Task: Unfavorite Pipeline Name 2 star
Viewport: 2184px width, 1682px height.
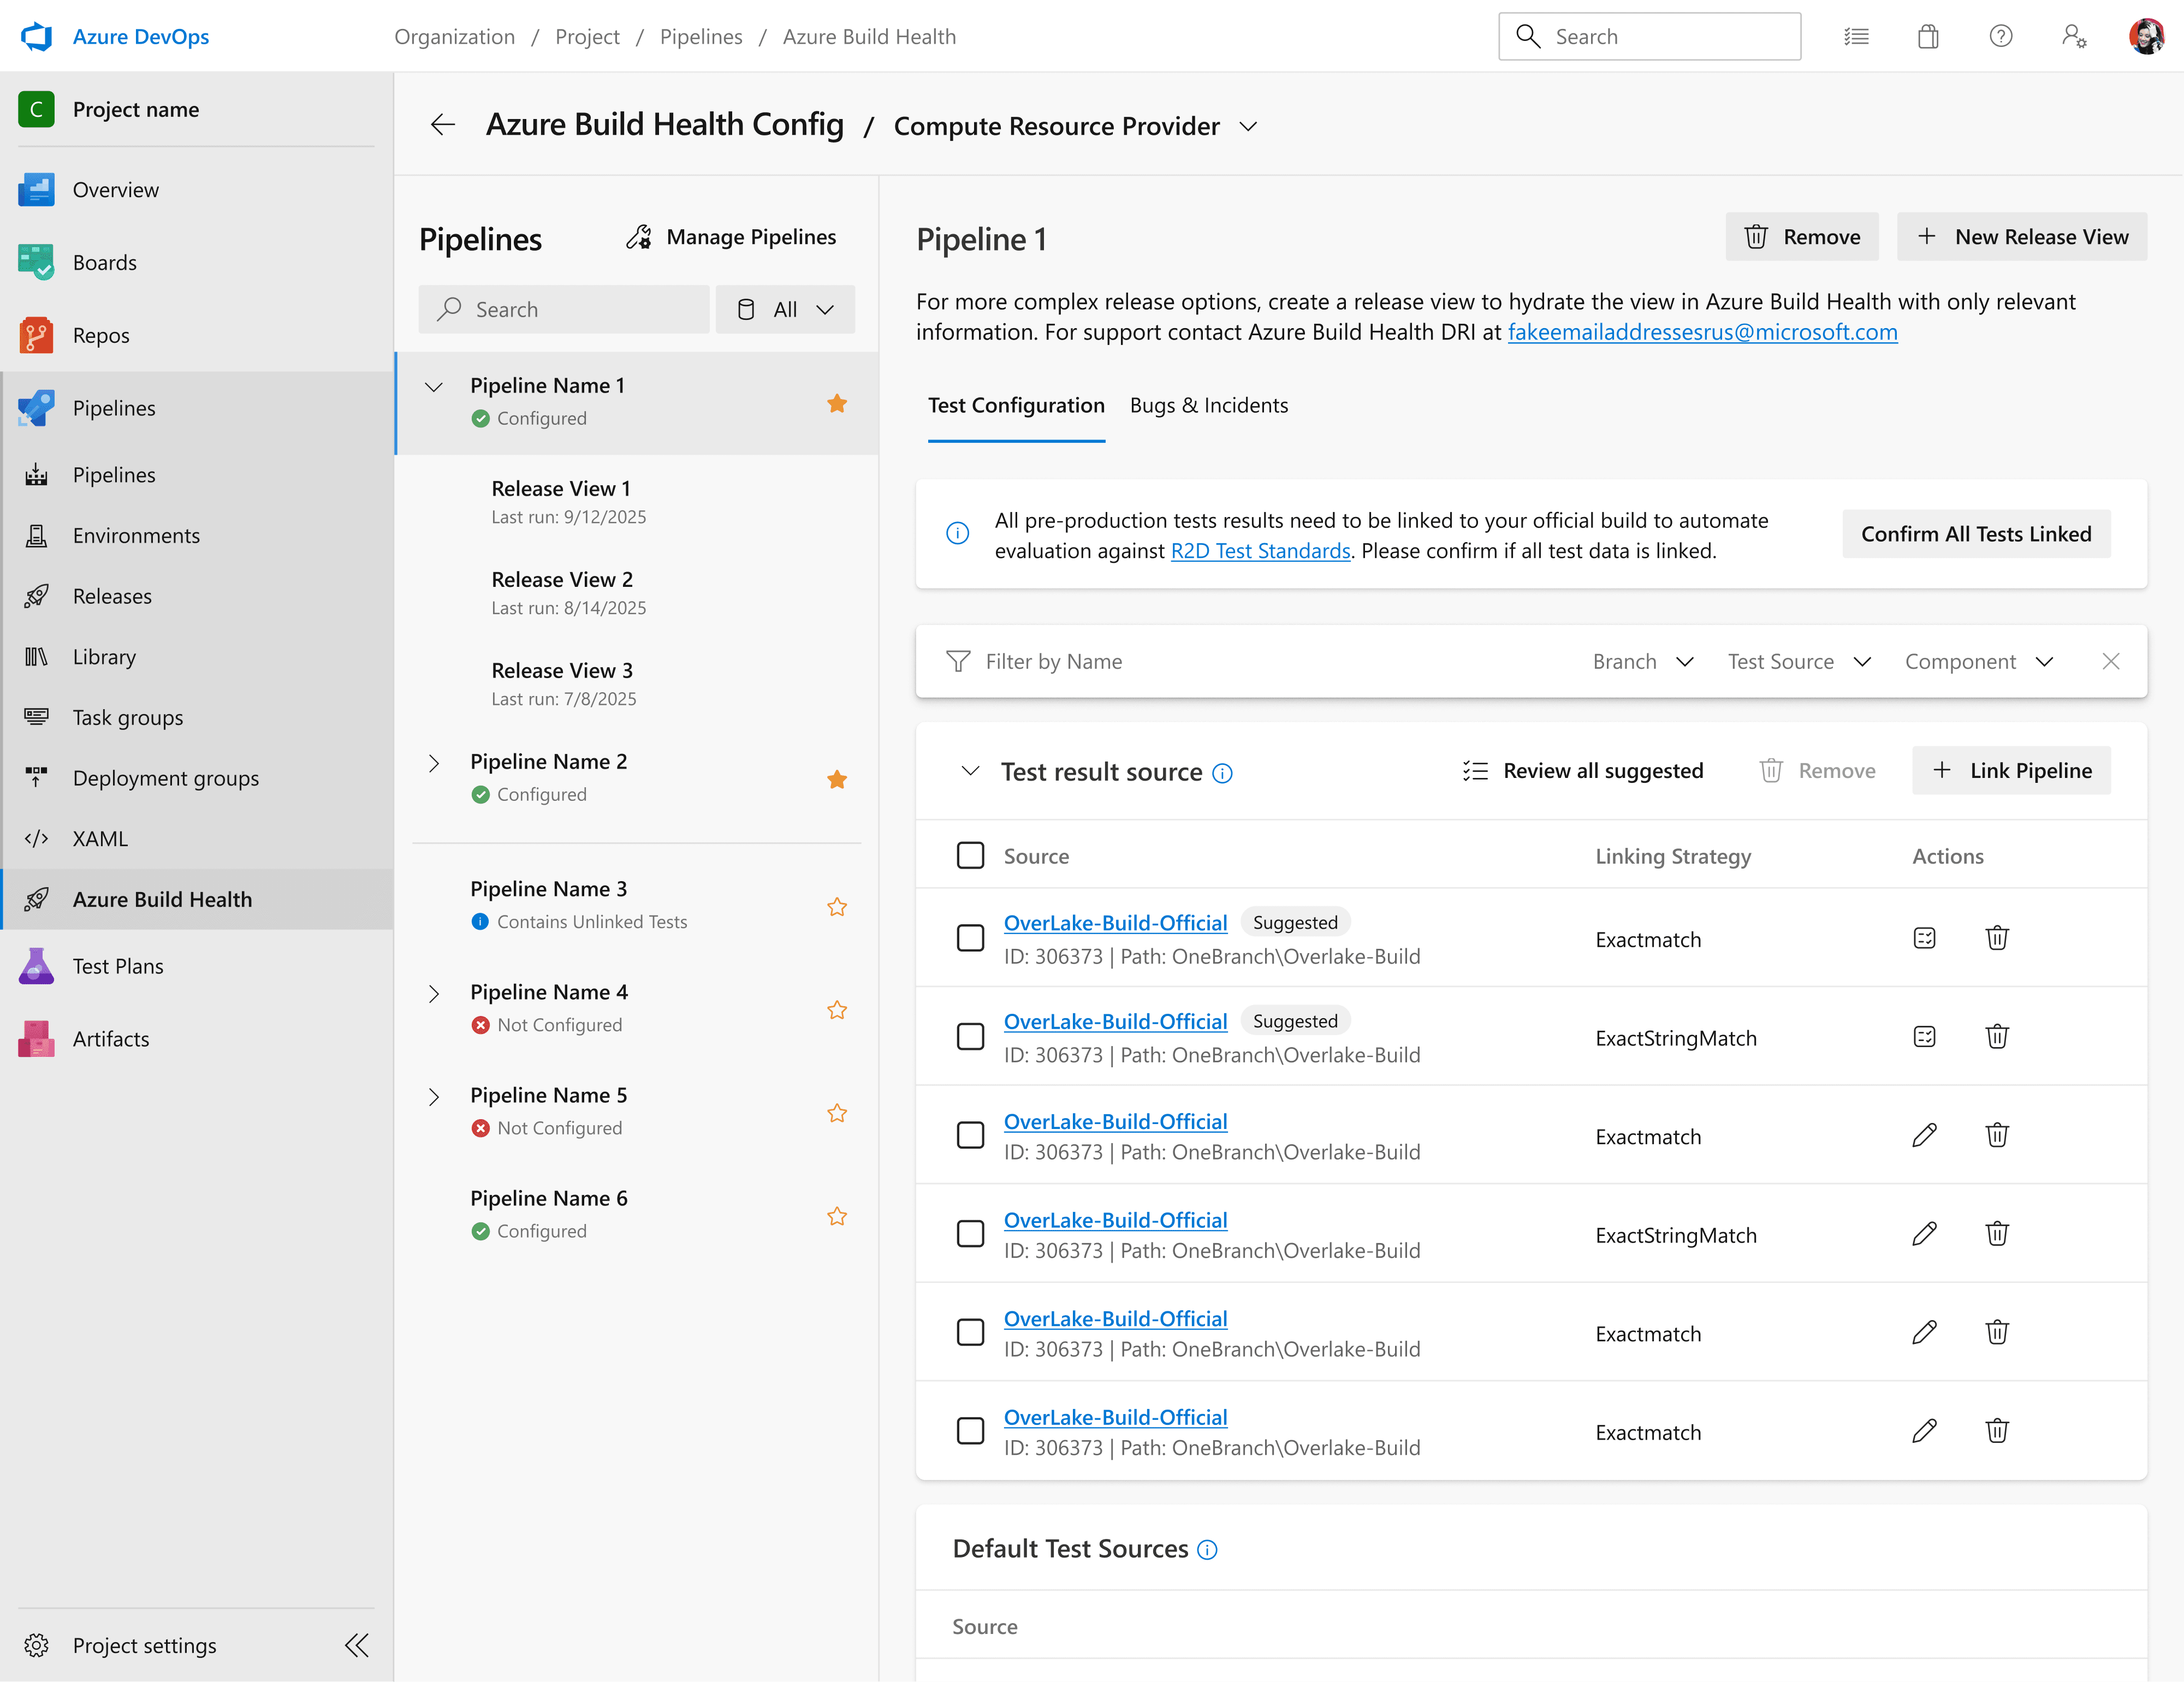Action: [837, 779]
